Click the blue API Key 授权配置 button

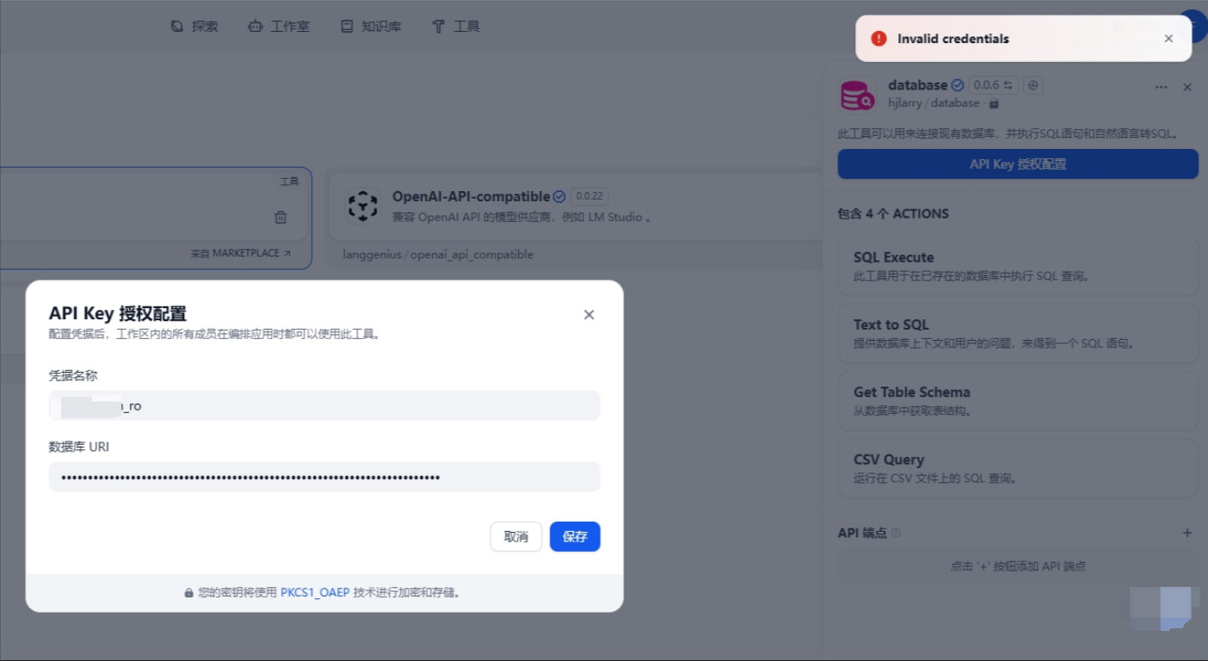click(x=1018, y=164)
